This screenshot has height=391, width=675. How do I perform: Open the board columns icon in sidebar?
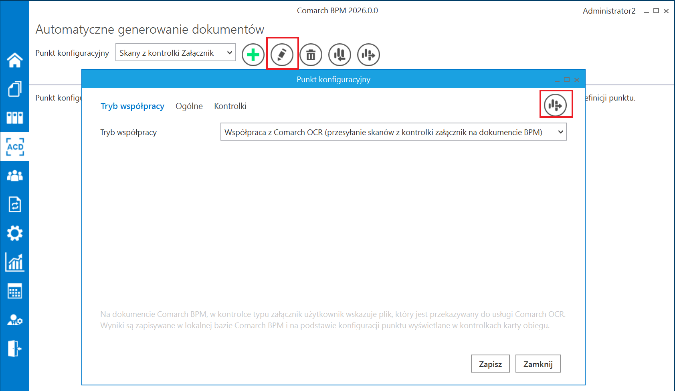(x=15, y=118)
